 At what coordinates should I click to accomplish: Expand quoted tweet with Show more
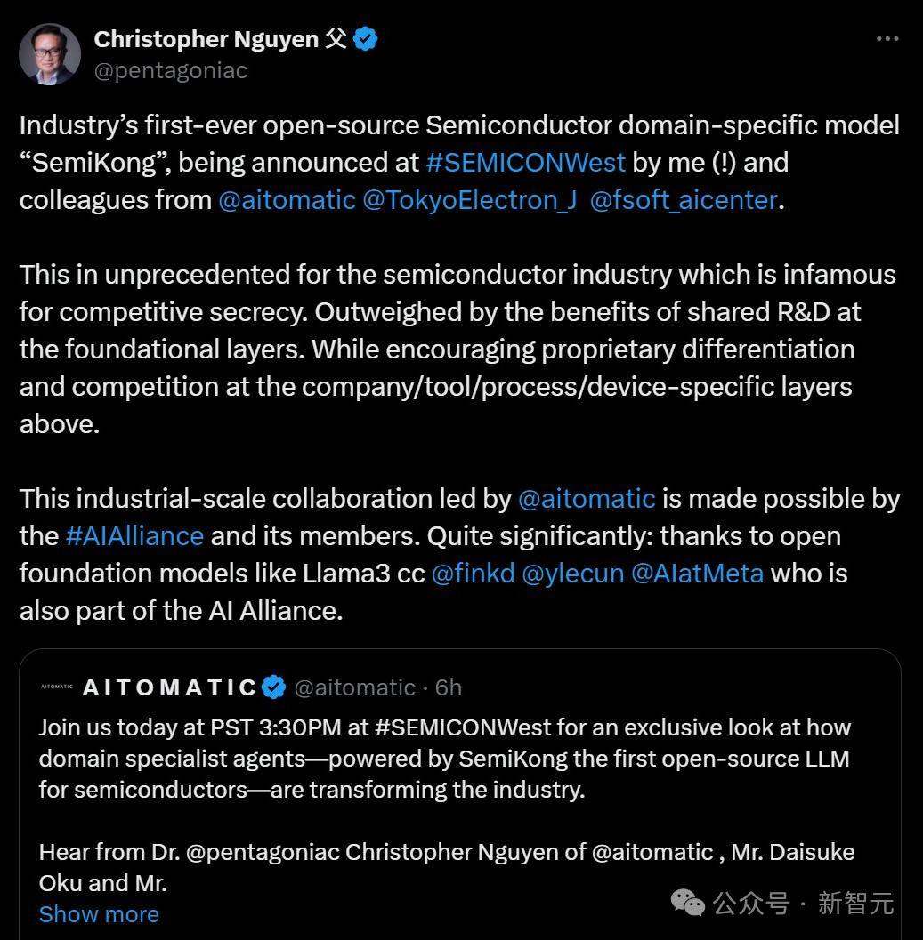(x=99, y=914)
